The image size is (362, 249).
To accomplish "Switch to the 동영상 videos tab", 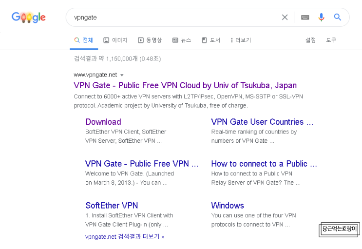I will [150, 40].
